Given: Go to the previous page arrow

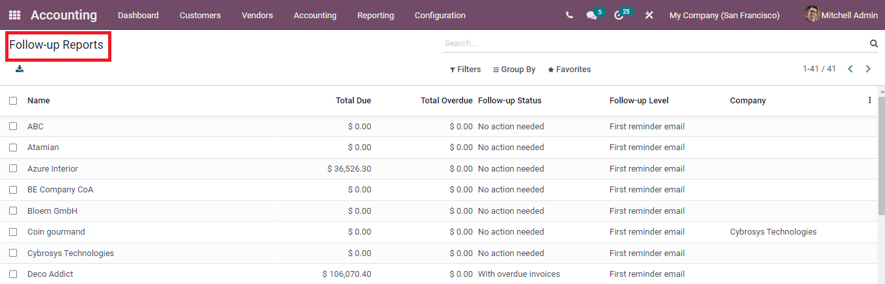Looking at the screenshot, I should (x=850, y=69).
